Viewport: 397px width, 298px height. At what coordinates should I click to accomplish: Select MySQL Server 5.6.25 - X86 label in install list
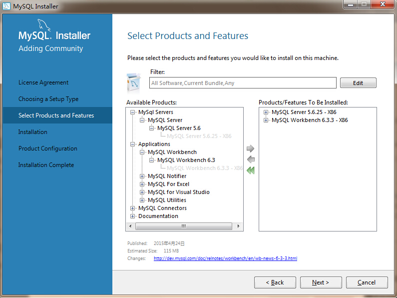304,112
